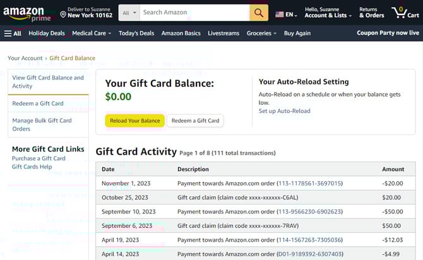
Task: Open Gift Cards Help link
Action: coord(32,167)
